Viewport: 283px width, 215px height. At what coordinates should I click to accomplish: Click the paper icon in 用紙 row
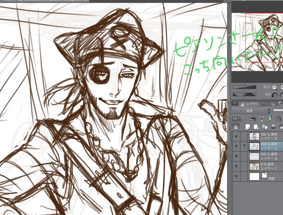coord(264,175)
